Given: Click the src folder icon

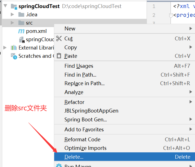Looking at the screenshot, I should (21, 23).
